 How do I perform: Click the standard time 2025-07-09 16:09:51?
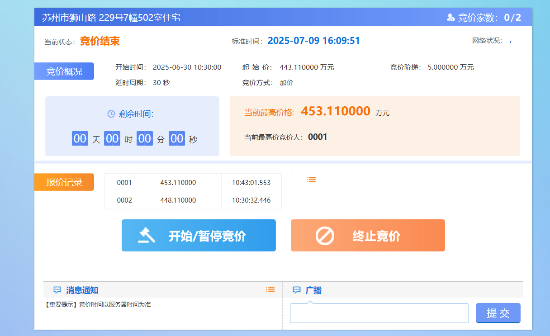[x=314, y=41]
